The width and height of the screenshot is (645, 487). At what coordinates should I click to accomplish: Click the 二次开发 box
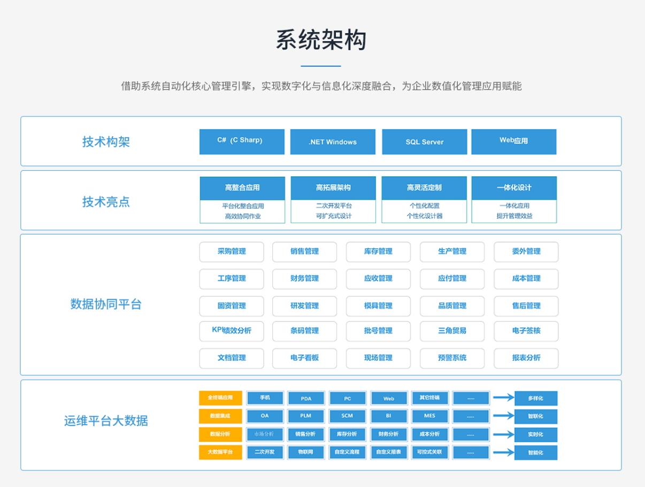(265, 452)
